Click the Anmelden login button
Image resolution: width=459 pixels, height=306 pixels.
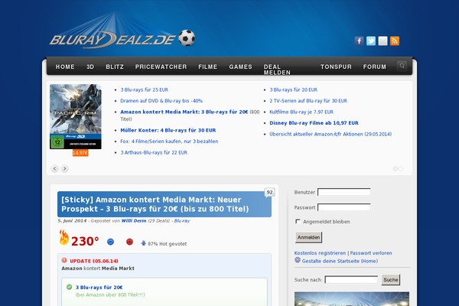point(308,237)
